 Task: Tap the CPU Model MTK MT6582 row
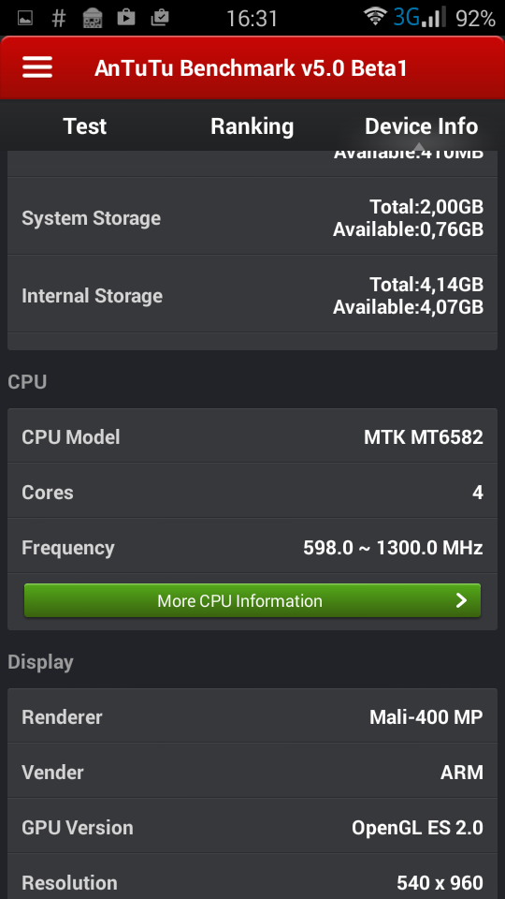[x=252, y=437]
